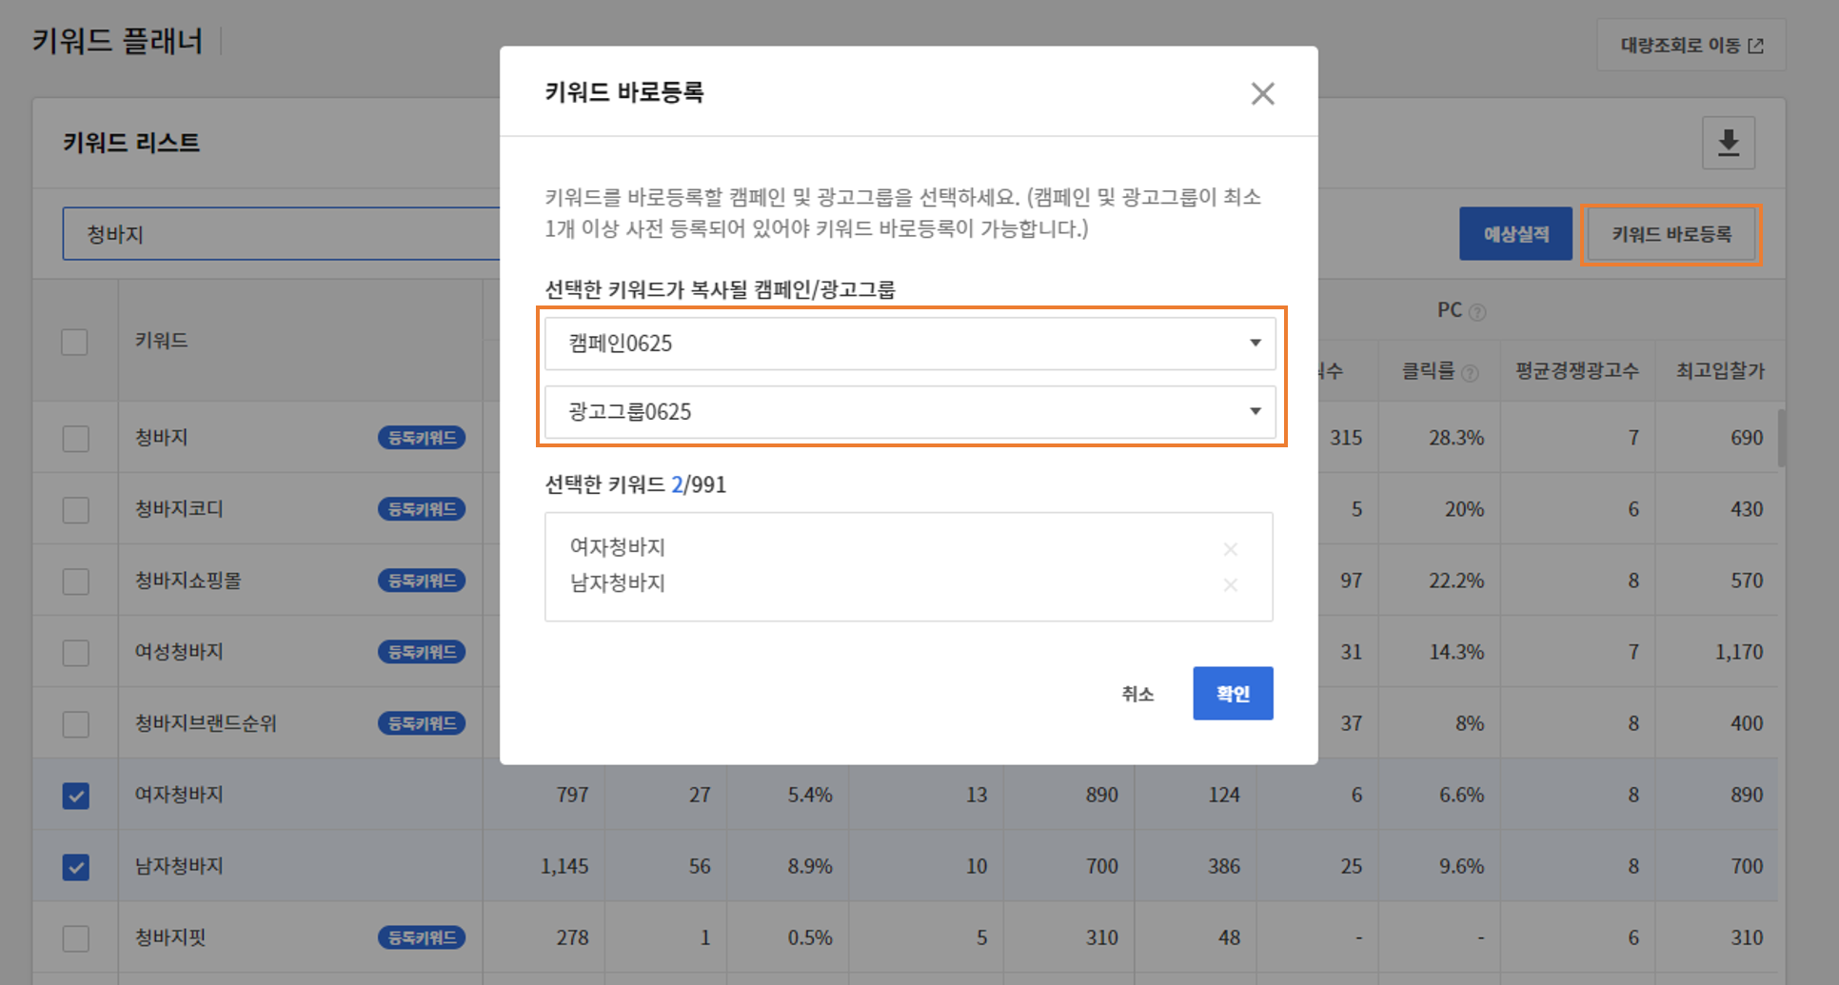Click the 예상실적 button

1515,234
